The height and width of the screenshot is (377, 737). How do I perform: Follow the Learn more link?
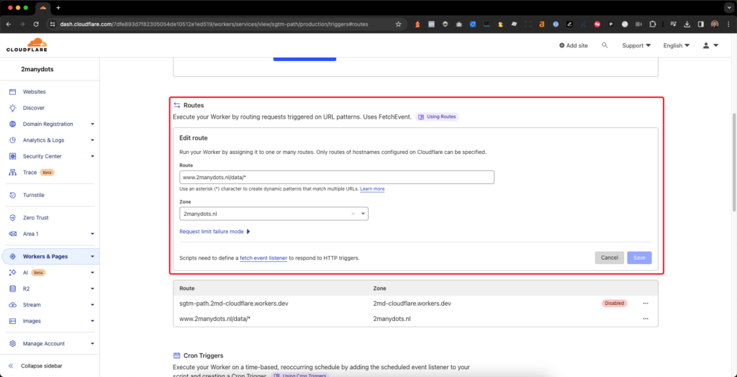(x=372, y=189)
